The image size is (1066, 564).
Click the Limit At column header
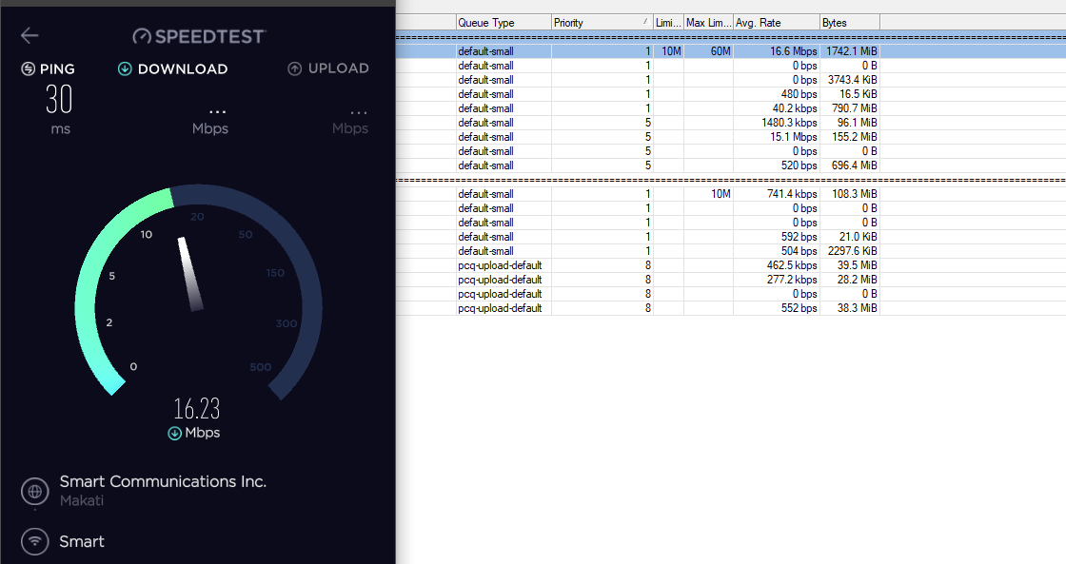[668, 23]
